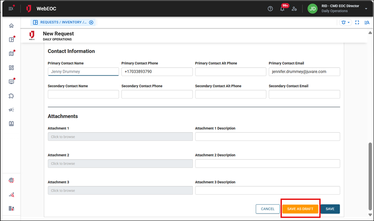Click the Cancel button
This screenshot has width=374, height=221.
tap(268, 209)
